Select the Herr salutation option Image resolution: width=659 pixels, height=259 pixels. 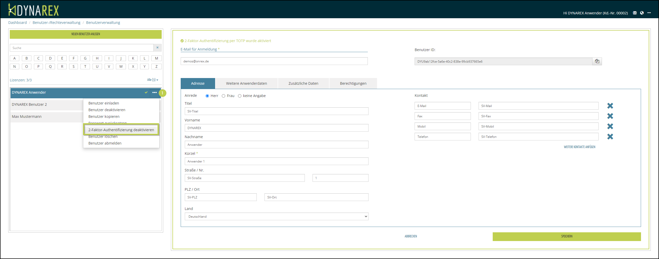(207, 96)
